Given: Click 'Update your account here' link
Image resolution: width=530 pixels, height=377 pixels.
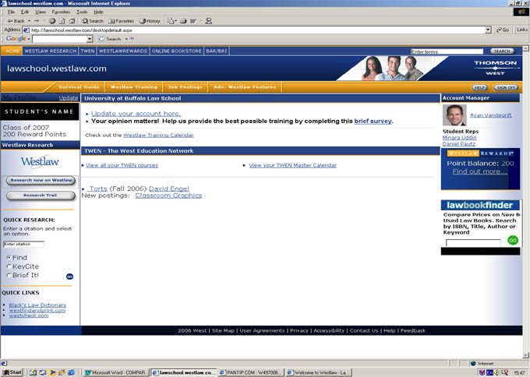Looking at the screenshot, I should pos(136,114).
